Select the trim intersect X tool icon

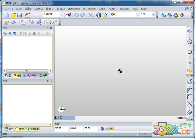[x=190, y=104]
